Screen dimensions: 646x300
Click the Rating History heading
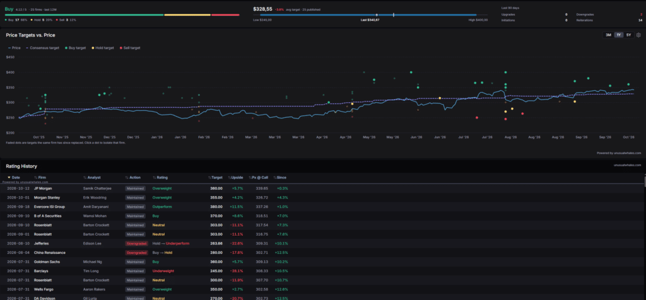tap(21, 166)
